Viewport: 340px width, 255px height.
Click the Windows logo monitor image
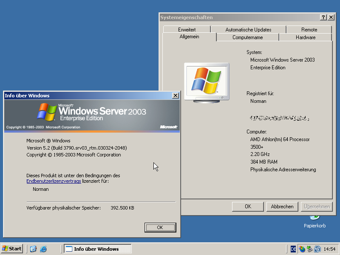(x=207, y=82)
